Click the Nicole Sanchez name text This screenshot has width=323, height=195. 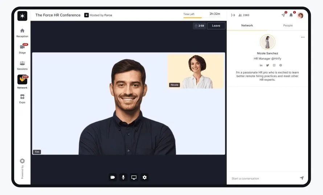pyautogui.click(x=267, y=53)
